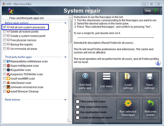The height and width of the screenshot is (126, 164).
Task: Click the green question mark Help icon
Action: coord(155,10)
